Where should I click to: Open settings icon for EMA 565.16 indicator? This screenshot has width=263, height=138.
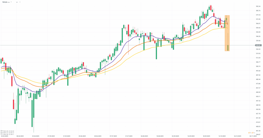tap(1, 132)
